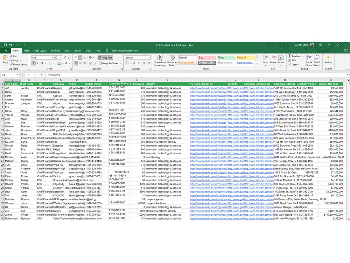Open the font name Arial dropdown
Image resolution: width=350 pixels, height=263 pixels.
pyautogui.click(x=52, y=58)
